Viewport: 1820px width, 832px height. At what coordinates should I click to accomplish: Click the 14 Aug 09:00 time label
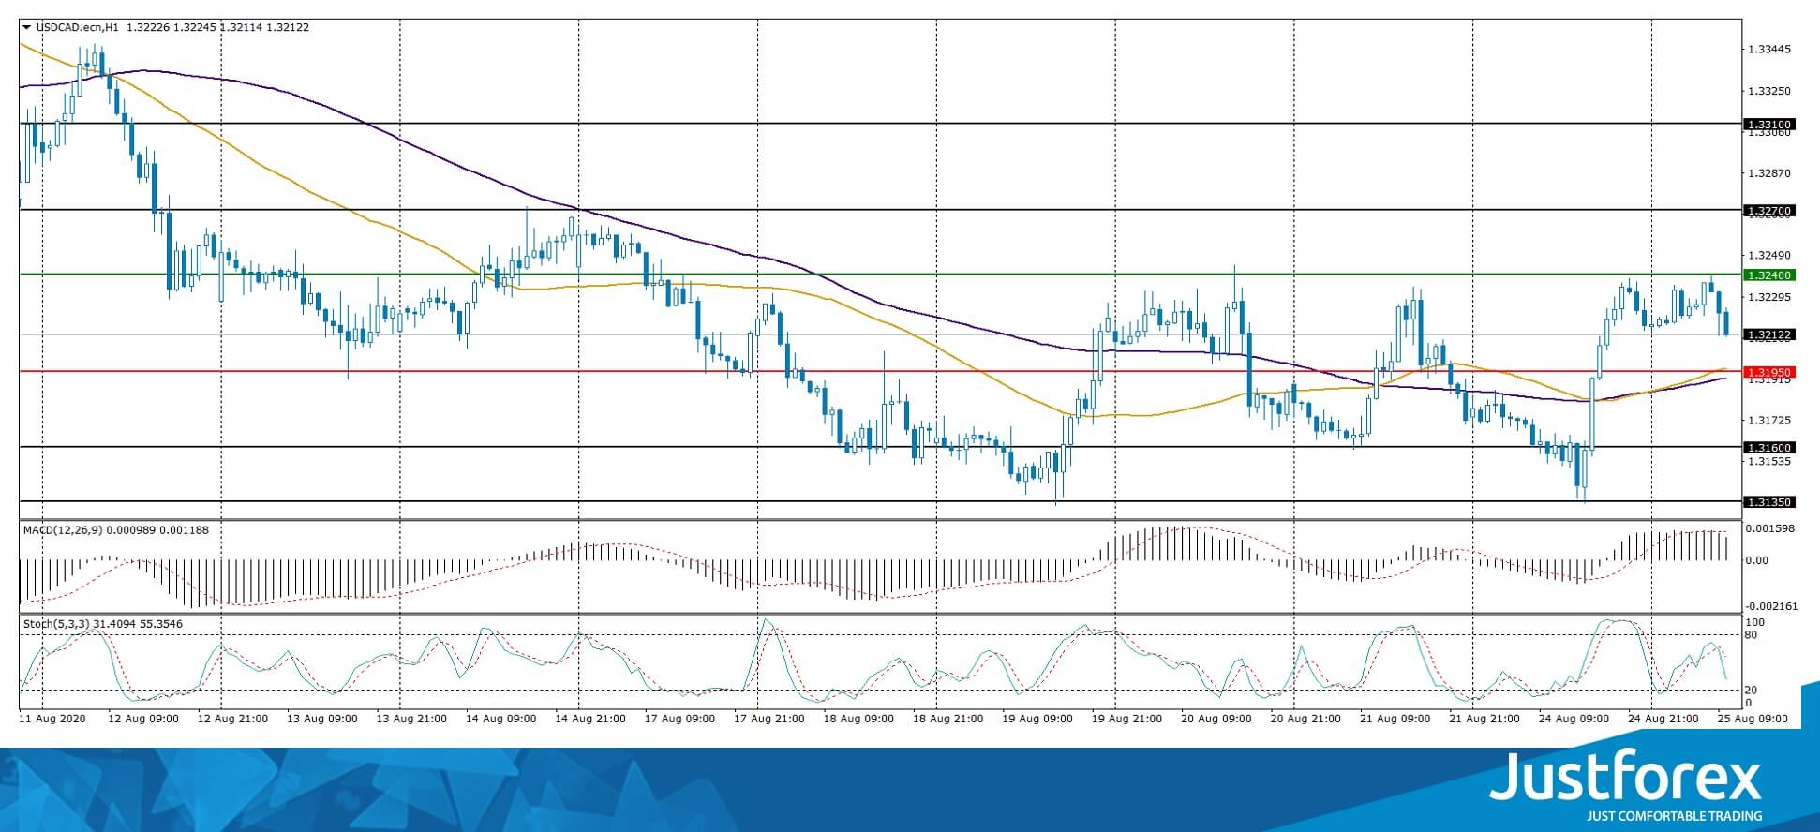(x=501, y=719)
